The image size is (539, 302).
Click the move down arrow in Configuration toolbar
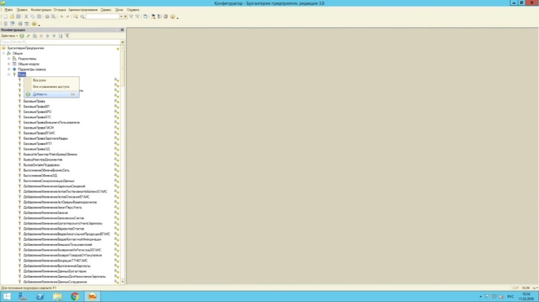tap(54, 36)
